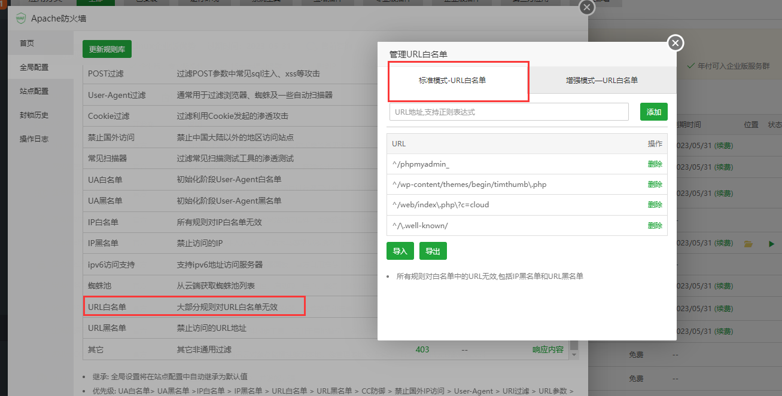Click the 管理URL白名单 dialog title

click(x=418, y=54)
